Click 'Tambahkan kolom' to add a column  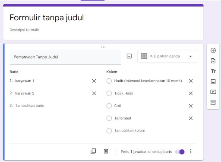click(129, 131)
